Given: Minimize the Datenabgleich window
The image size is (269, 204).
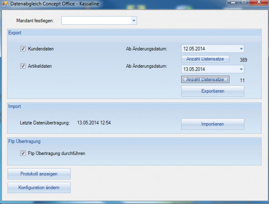Looking at the screenshot, I should (233, 3).
